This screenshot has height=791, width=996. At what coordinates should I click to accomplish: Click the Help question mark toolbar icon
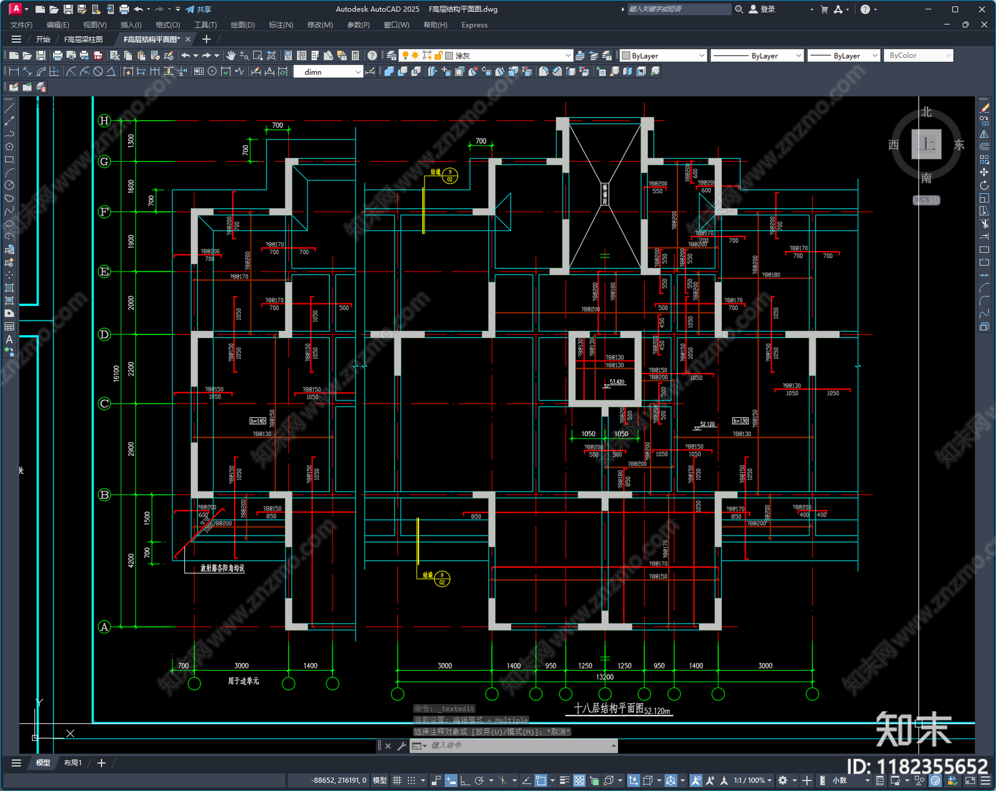372,55
